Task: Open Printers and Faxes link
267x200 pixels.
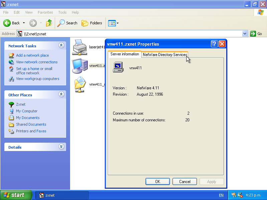Action: pos(31,131)
